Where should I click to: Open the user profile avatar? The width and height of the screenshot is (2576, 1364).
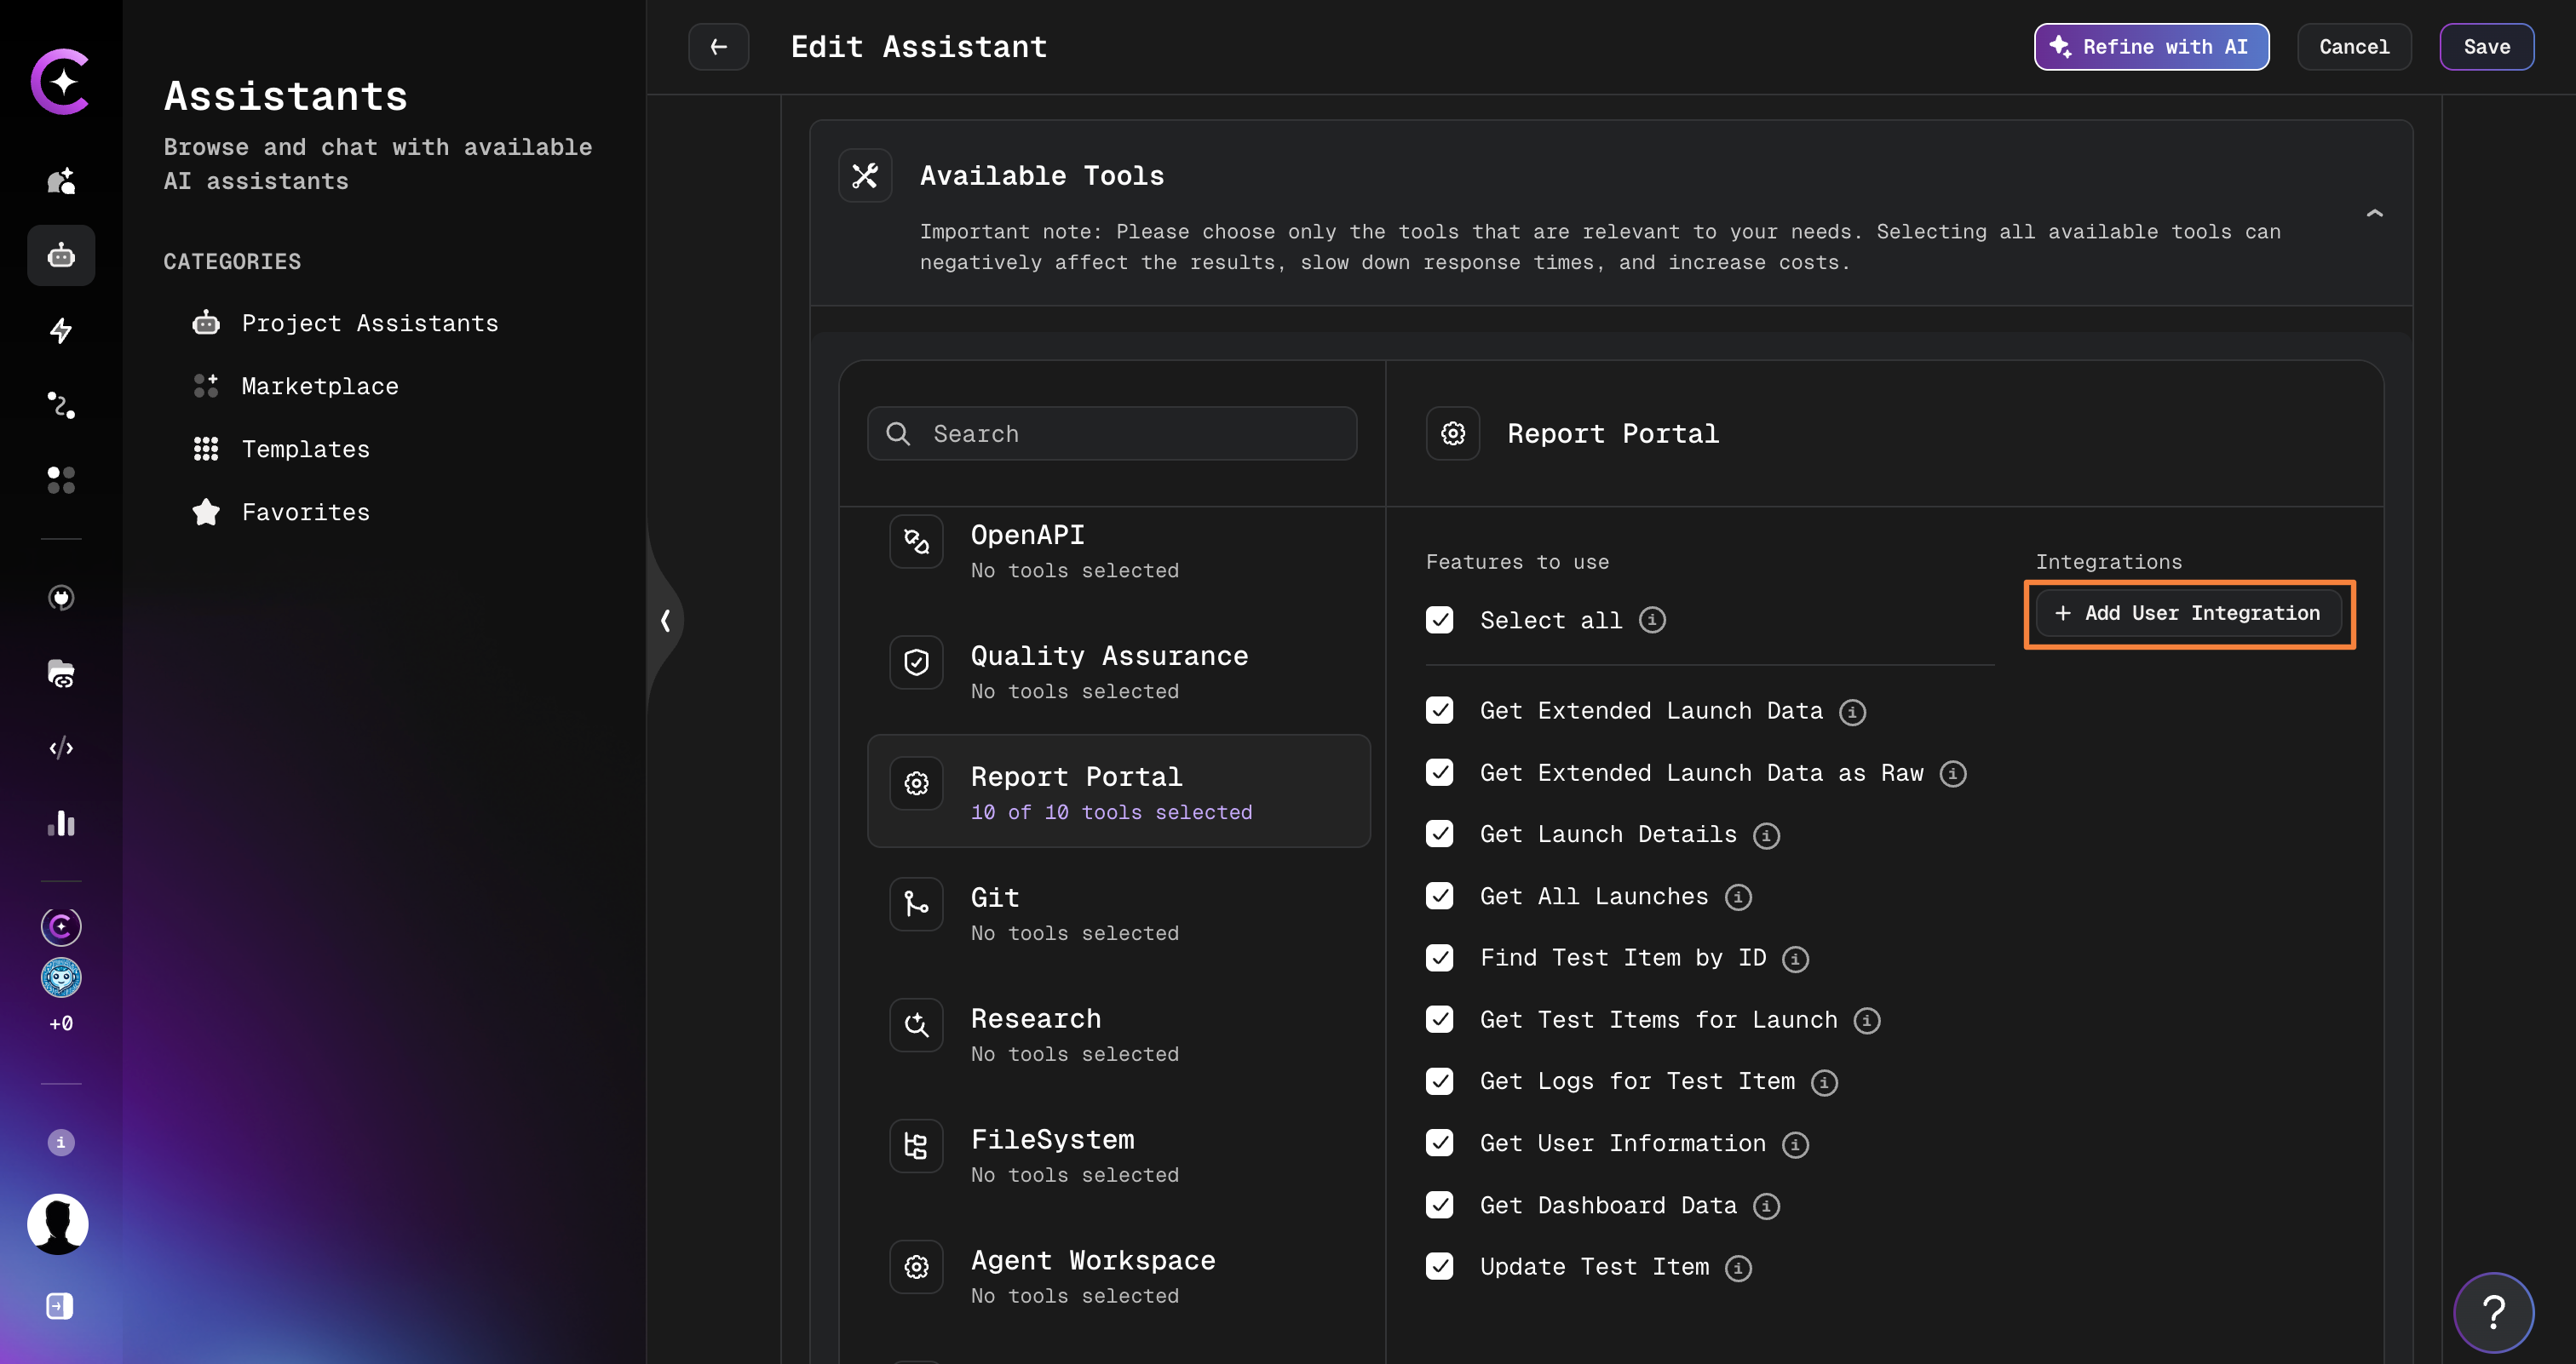pyautogui.click(x=58, y=1224)
